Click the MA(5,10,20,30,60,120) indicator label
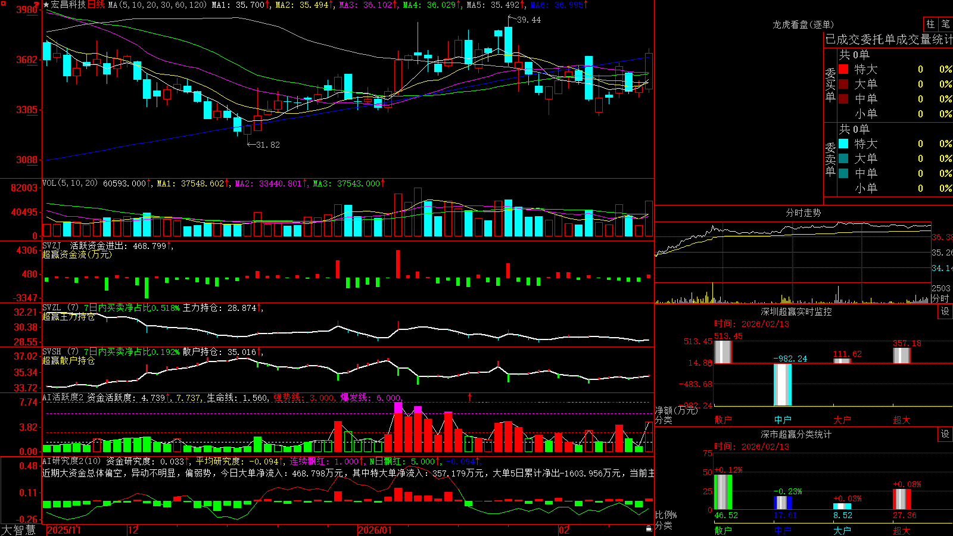Screen dimensions: 953x536 [x=157, y=5]
